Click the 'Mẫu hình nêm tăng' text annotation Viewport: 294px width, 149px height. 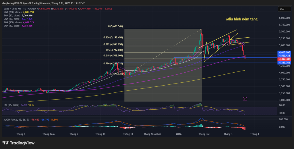(x=241, y=20)
